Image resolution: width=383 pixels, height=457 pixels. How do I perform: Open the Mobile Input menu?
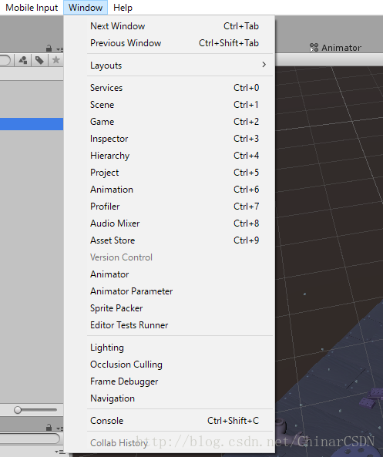[32, 8]
